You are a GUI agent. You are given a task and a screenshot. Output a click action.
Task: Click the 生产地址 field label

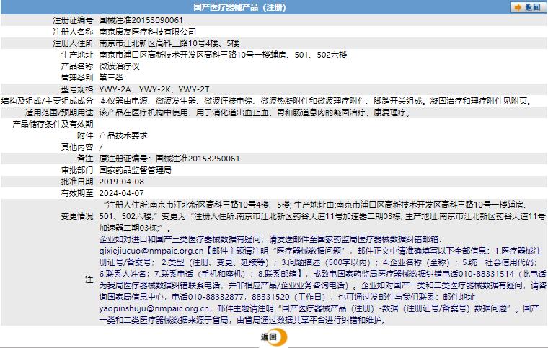tap(76, 54)
